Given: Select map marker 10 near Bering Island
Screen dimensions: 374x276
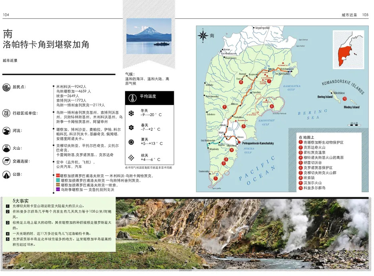Looking at the screenshot, I should [x=345, y=98].
